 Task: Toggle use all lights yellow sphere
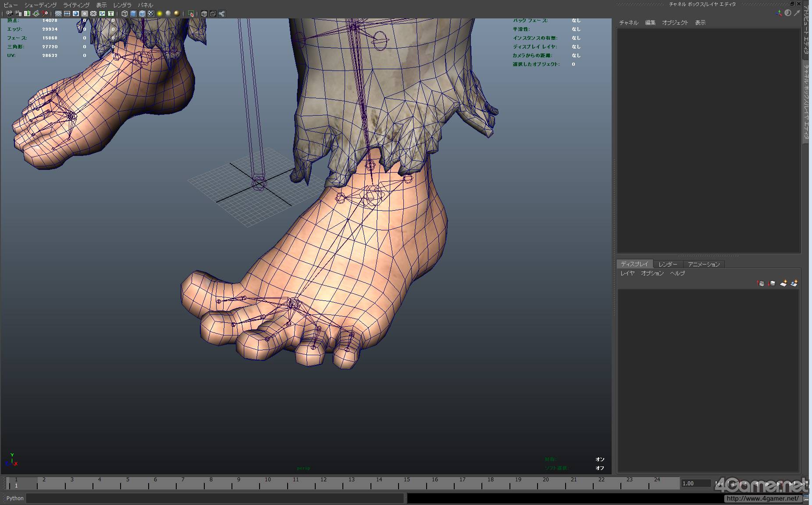tap(160, 14)
